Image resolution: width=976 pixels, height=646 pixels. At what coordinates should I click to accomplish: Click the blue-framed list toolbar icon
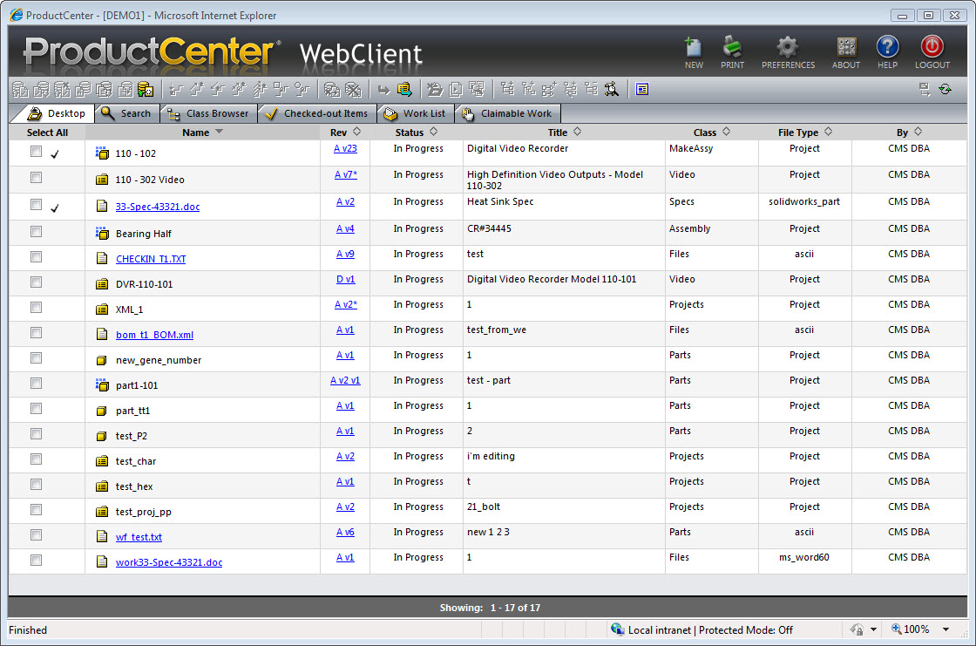pyautogui.click(x=641, y=90)
